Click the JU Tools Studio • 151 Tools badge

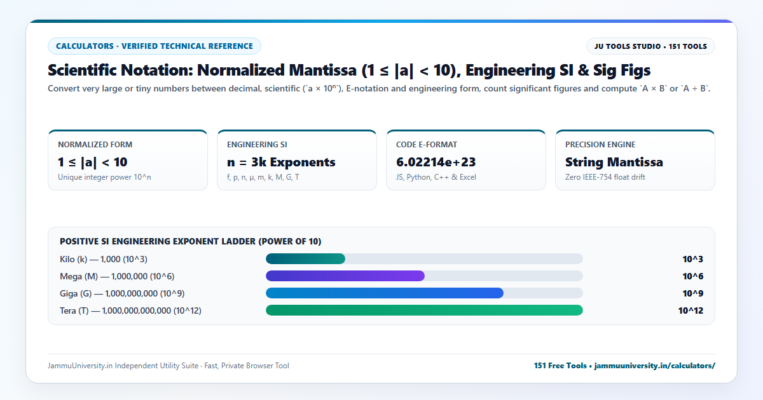pos(650,46)
